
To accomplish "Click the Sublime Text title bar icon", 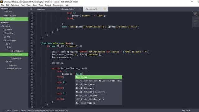I will (2, 2).
